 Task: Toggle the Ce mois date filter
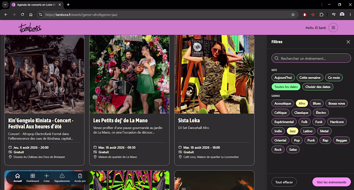(334, 78)
